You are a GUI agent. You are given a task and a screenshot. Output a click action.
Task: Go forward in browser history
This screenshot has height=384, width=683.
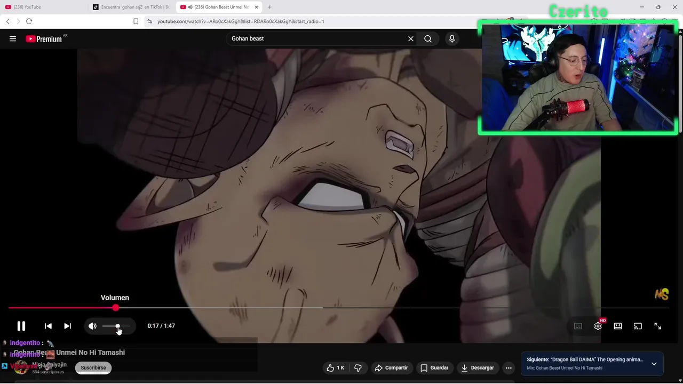(x=18, y=21)
